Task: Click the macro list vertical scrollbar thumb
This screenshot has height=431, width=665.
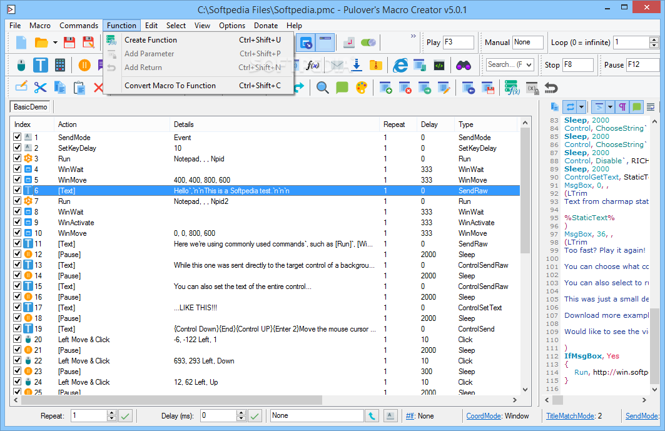Action: [x=525, y=190]
